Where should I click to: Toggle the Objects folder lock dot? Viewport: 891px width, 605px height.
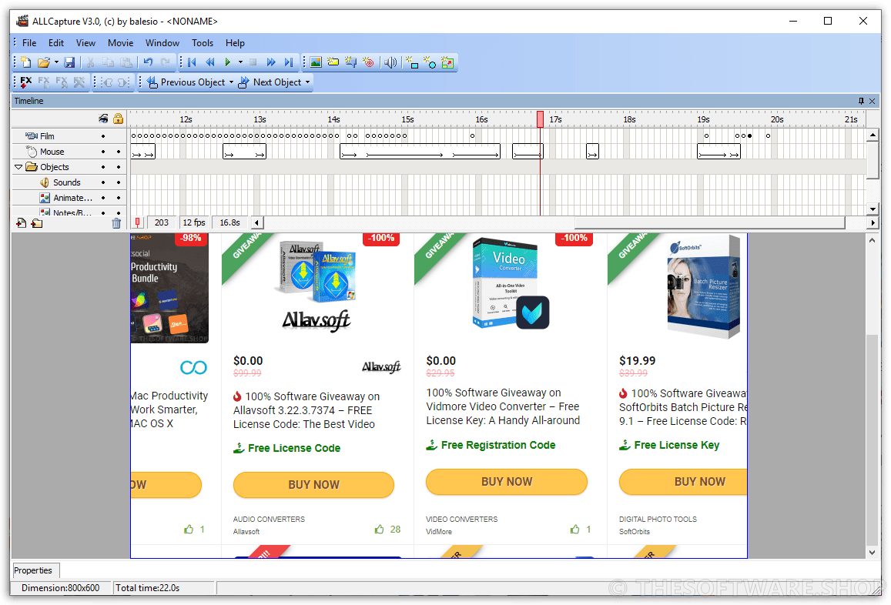coord(118,167)
